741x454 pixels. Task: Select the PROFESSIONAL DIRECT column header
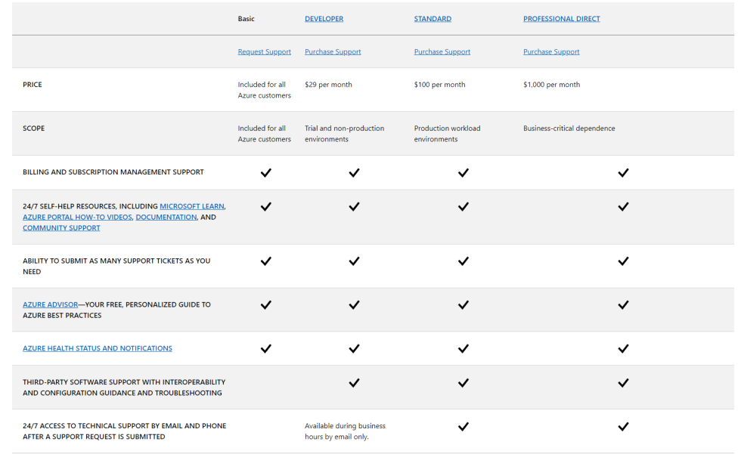coord(562,18)
